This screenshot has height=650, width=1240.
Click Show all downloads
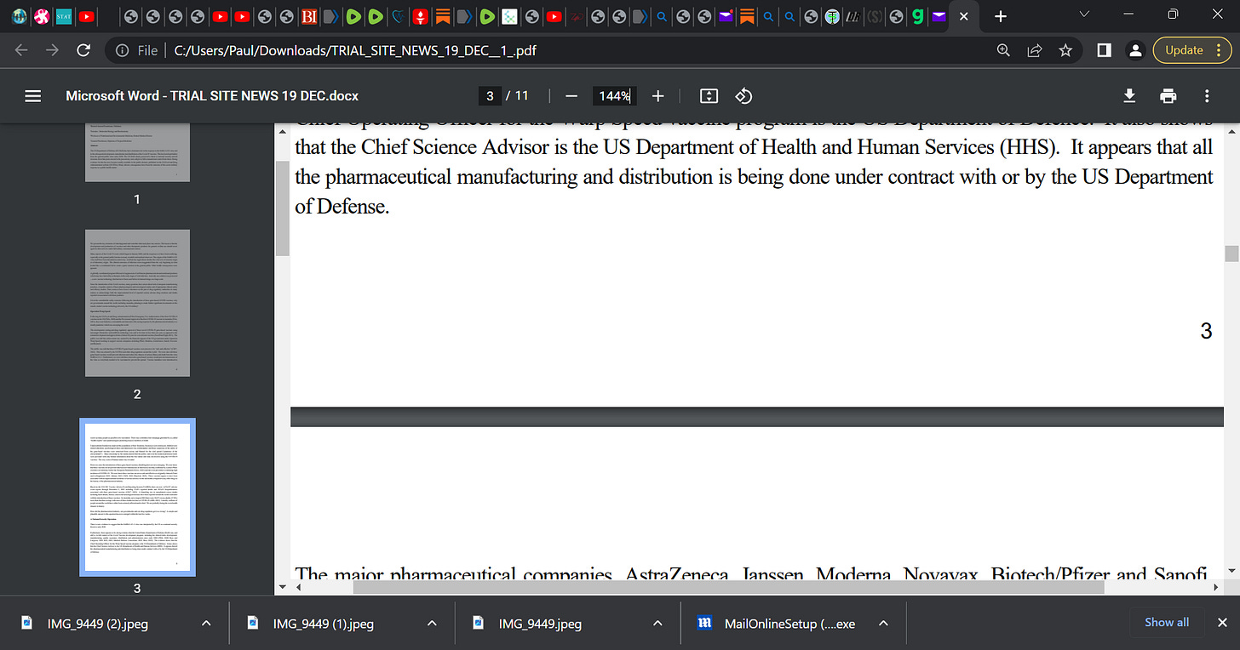coord(1166,623)
